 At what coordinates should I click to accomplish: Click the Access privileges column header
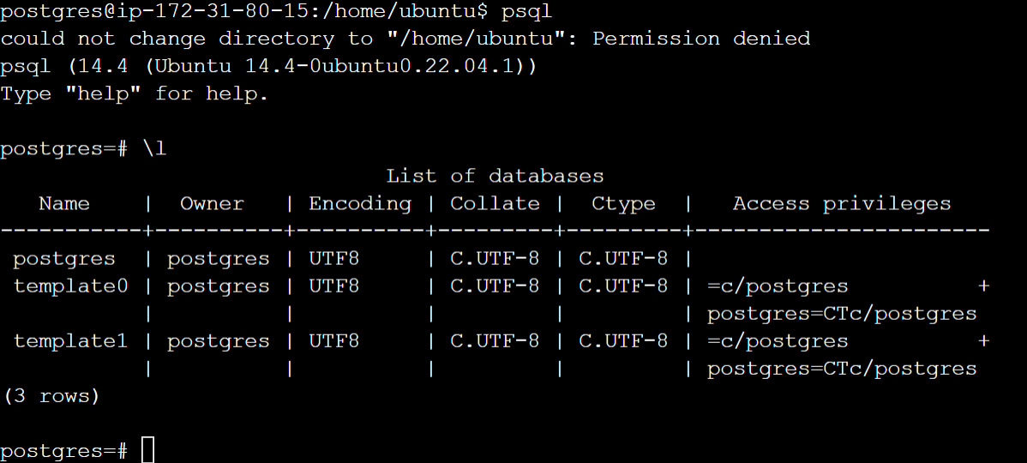tap(842, 204)
